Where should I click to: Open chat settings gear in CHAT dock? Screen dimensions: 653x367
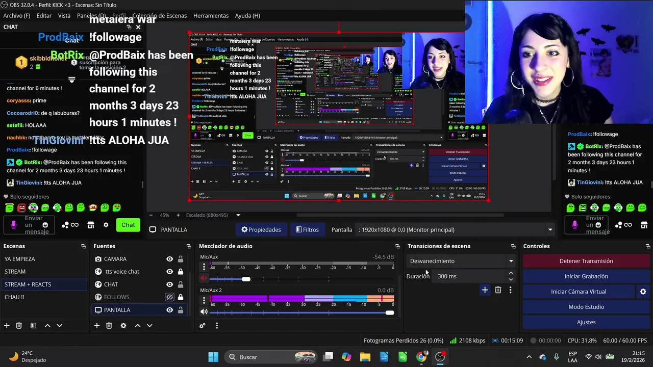pyautogui.click(x=106, y=225)
